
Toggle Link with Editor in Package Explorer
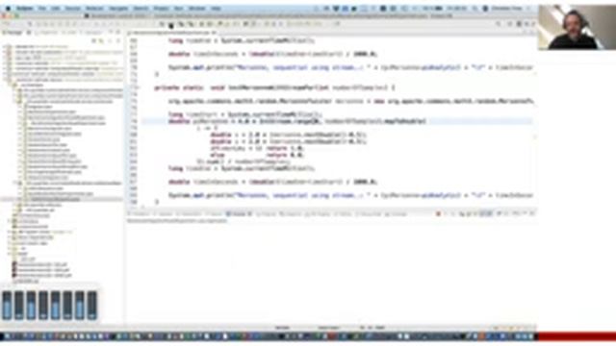pos(102,40)
